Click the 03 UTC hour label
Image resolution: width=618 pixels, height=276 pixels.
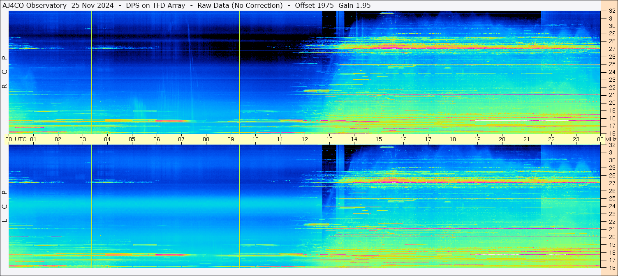point(83,139)
